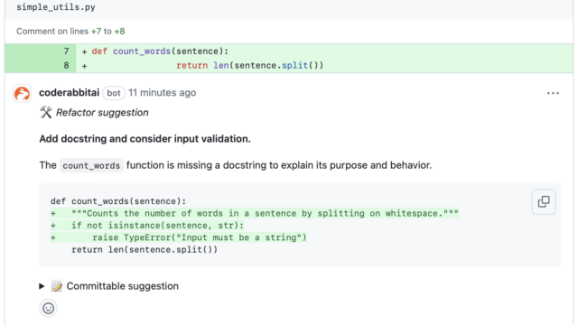Open the coderabbitai avatar profile

point(22,93)
